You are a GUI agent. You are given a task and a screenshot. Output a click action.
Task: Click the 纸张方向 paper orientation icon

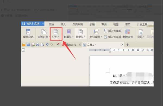click(44, 32)
